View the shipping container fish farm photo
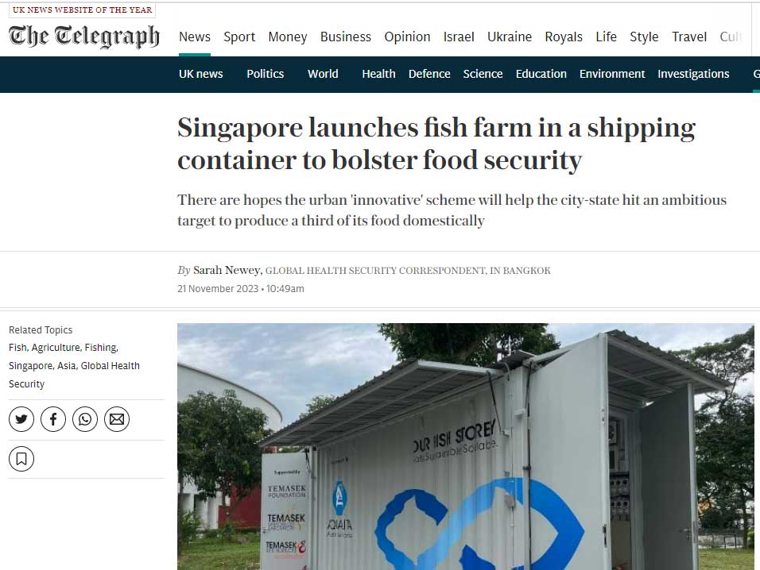Viewport: 760px width, 570px height. click(x=466, y=446)
